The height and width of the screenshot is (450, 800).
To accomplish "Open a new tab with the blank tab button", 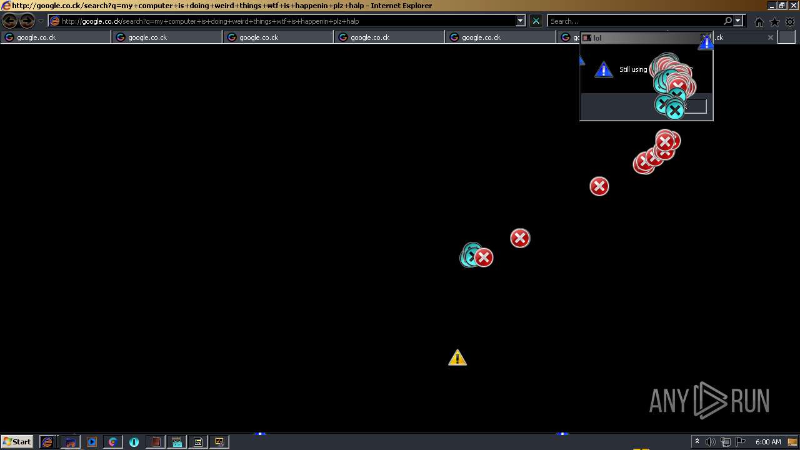I will pyautogui.click(x=786, y=37).
